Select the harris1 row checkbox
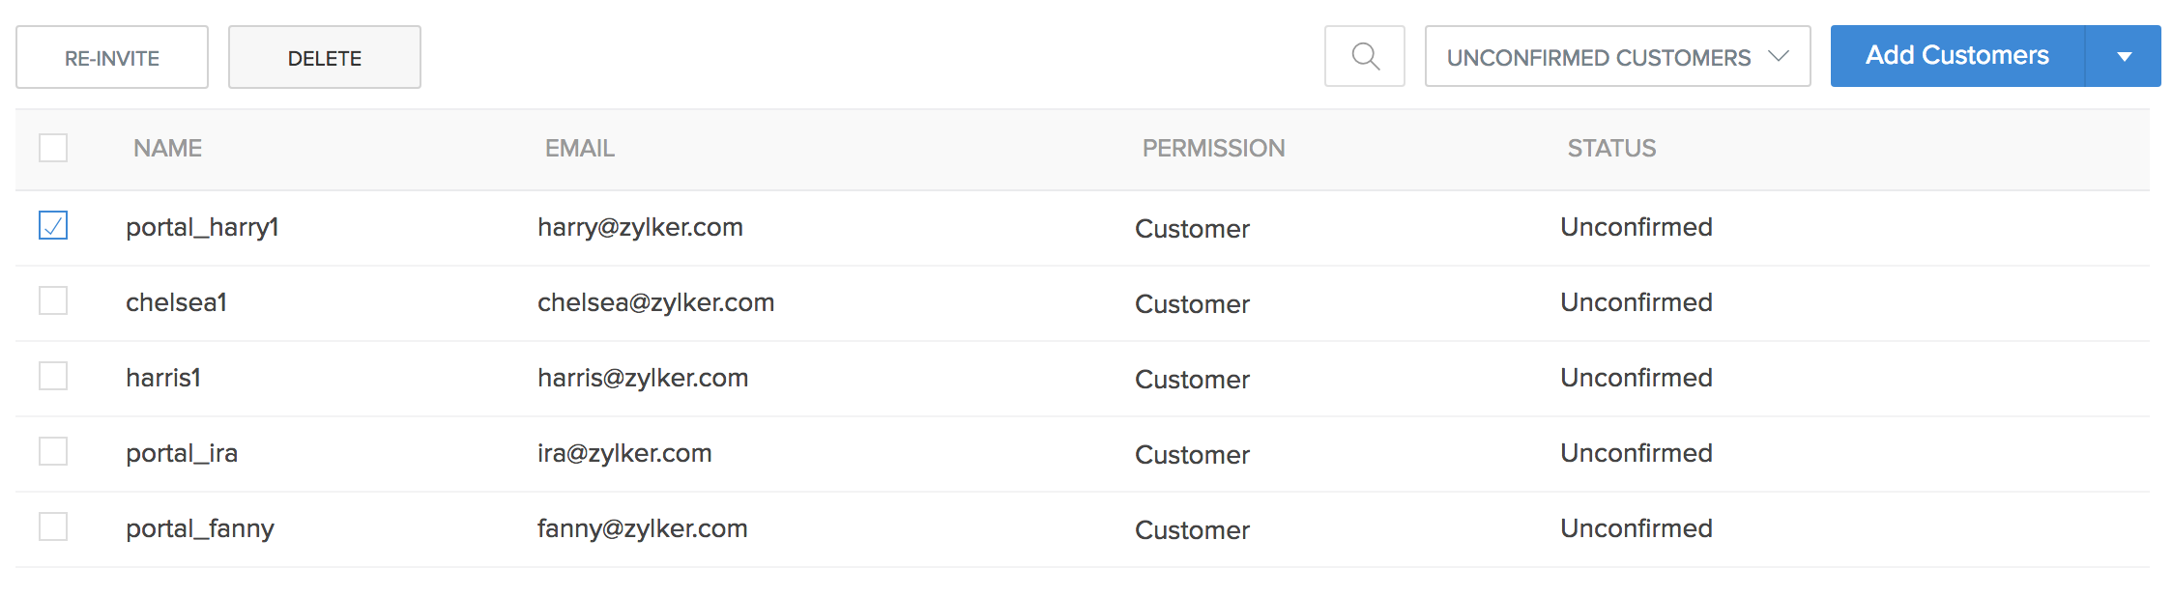Viewport: 2173px width, 597px height. click(x=53, y=376)
